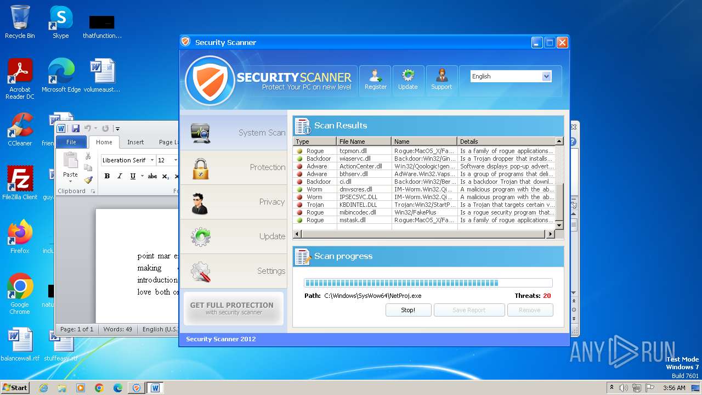Click the Stop! scan button
The height and width of the screenshot is (395, 702).
tap(408, 310)
